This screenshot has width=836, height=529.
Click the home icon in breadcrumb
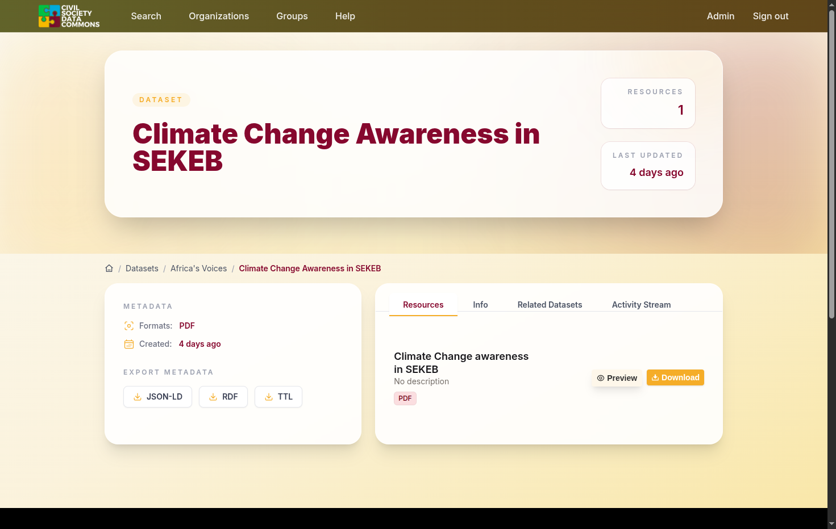tap(109, 268)
